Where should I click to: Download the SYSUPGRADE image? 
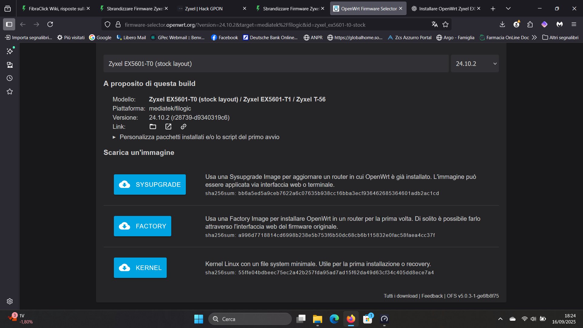pos(150,184)
